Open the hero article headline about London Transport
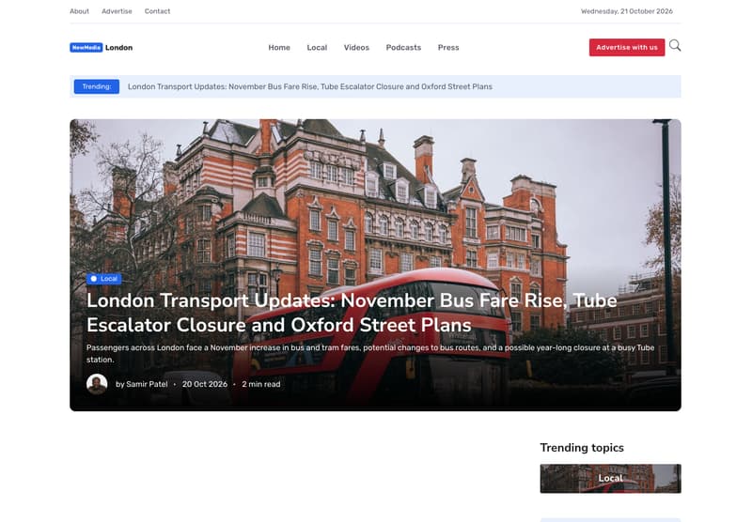The width and height of the screenshot is (752, 522). tap(352, 313)
